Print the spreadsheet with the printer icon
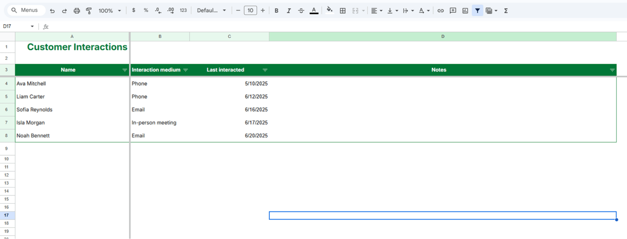This screenshot has height=239, width=627. point(77,11)
